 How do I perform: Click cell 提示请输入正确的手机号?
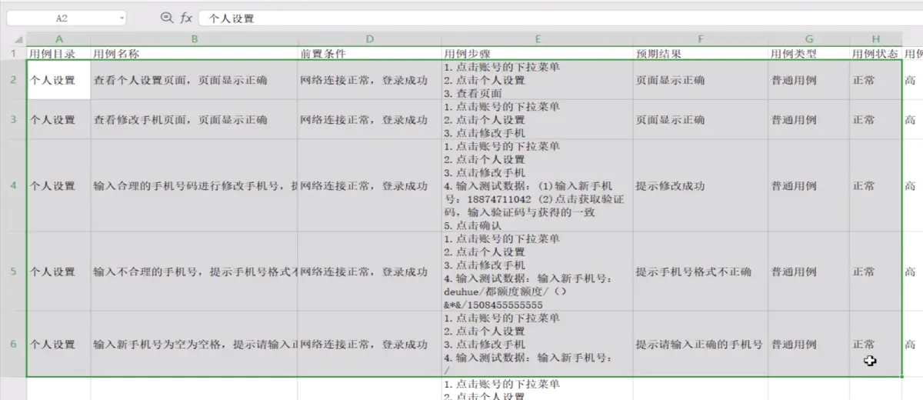(x=701, y=344)
